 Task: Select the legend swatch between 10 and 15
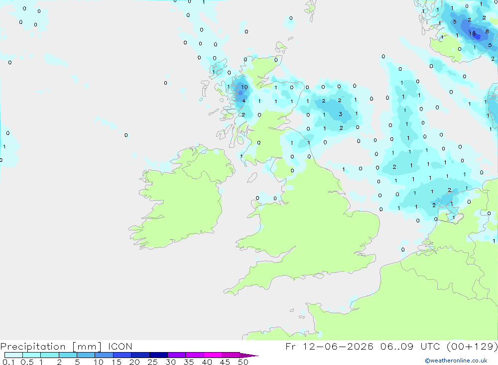point(104,355)
